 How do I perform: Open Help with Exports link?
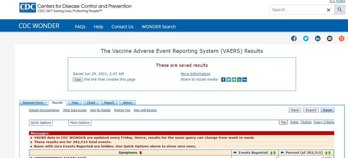pos(145,110)
